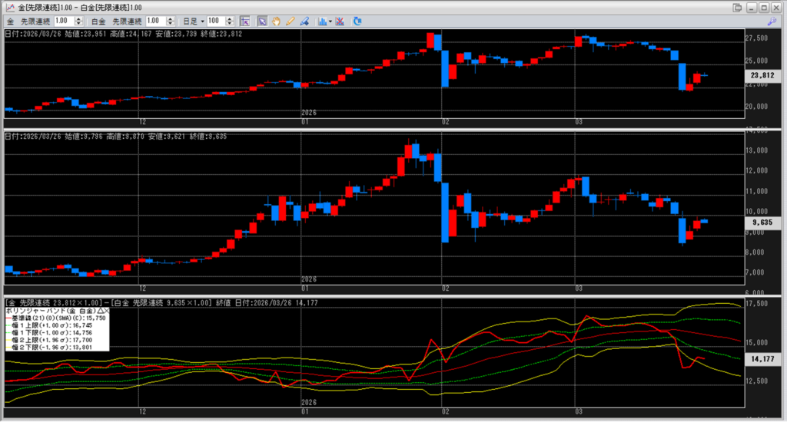Click the bar count field showing 100

click(216, 21)
